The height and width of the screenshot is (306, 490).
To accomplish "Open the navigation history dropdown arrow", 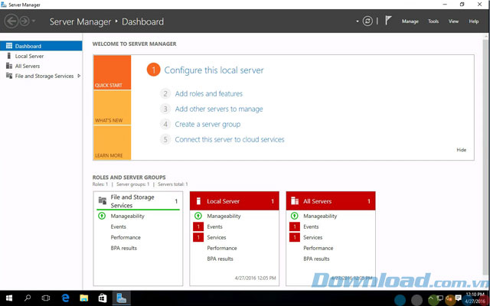I will 33,21.
